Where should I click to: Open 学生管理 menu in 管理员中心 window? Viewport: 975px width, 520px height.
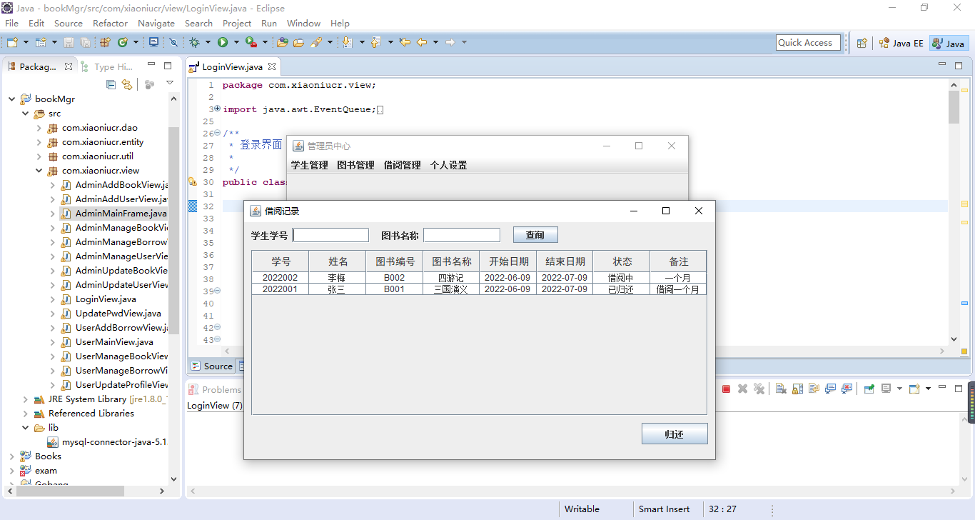[309, 165]
